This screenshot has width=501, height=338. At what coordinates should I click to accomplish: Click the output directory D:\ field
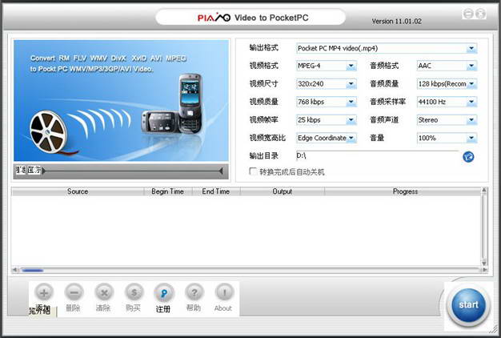378,155
